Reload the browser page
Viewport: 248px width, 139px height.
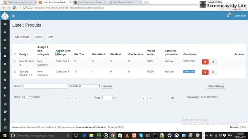[x=14, y=8]
